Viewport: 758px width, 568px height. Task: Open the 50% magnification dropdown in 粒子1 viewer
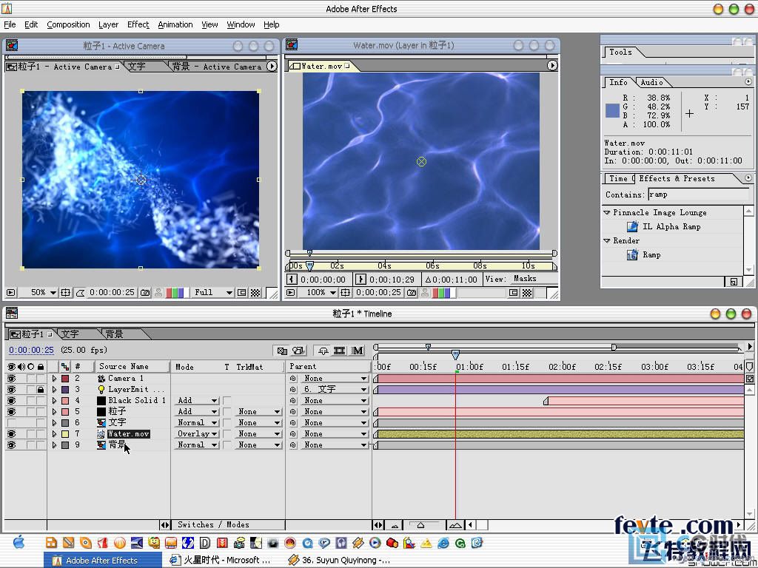44,293
